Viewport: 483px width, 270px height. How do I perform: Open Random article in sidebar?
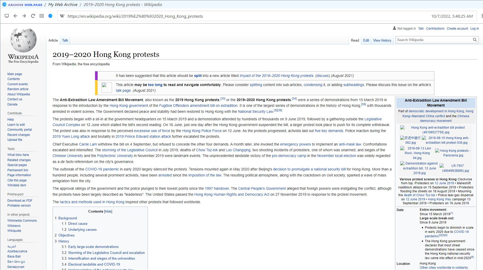(18, 89)
